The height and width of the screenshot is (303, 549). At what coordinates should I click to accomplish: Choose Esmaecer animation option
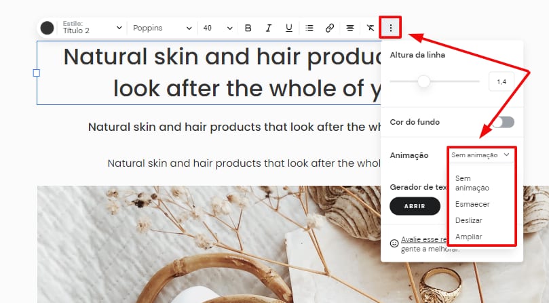point(472,204)
